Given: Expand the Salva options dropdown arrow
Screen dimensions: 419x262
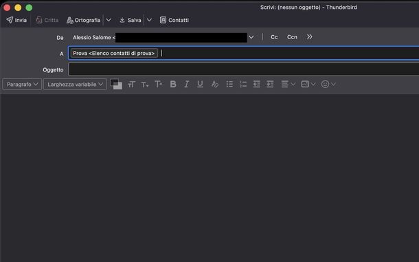Looking at the screenshot, I should point(149,20).
